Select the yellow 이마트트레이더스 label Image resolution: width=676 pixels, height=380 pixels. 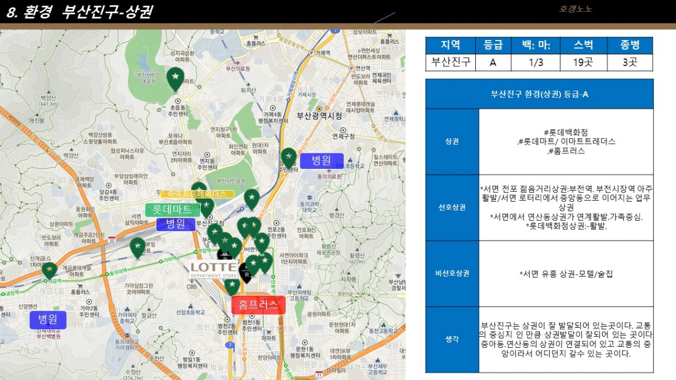coord(197,194)
